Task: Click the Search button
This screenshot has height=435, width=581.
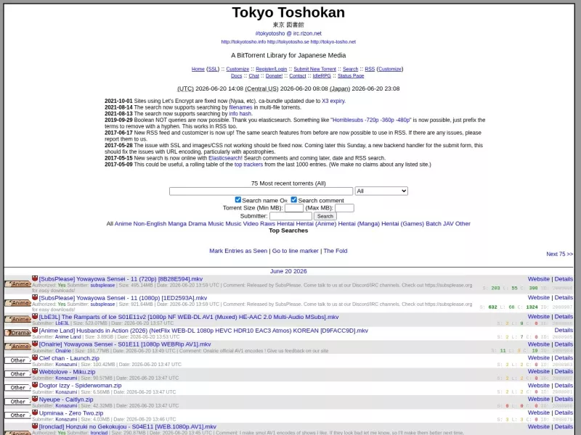Action: pyautogui.click(x=325, y=216)
